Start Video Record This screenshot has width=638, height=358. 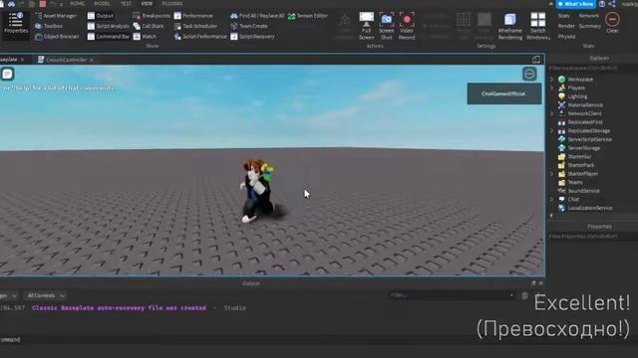[x=407, y=26]
